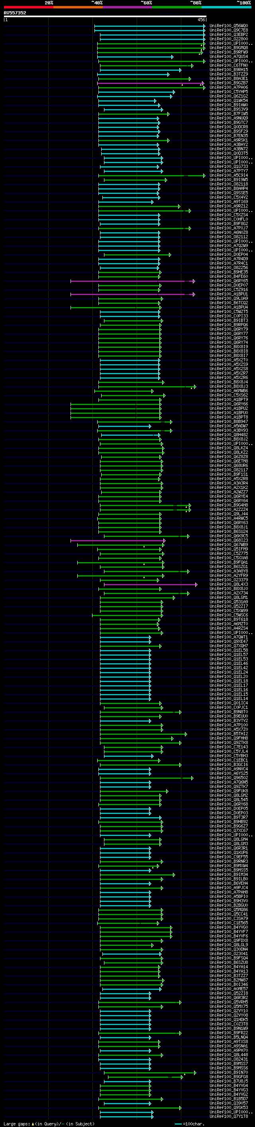This screenshot has height=1127, width=255.
Task: Click the query end position 456
Action: 201,20
